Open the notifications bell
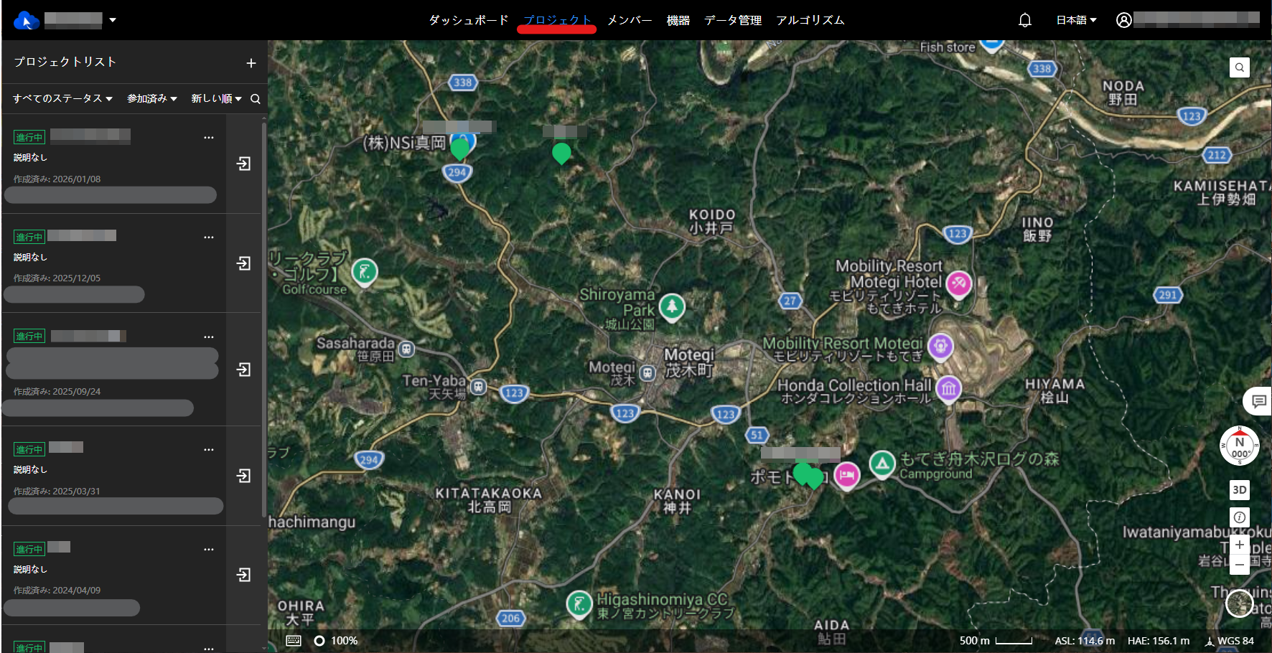The image size is (1272, 653). [1024, 20]
